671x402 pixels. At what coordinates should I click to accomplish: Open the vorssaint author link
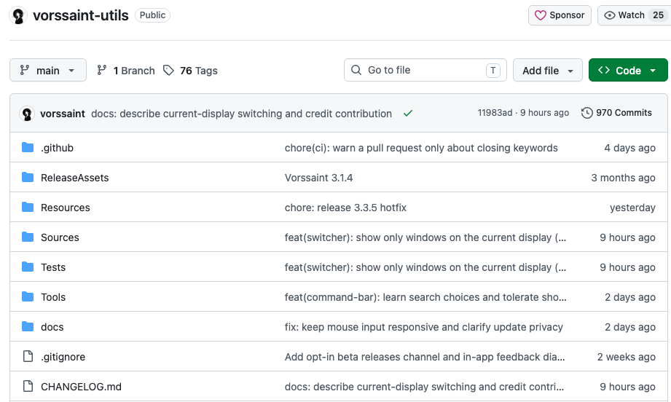pos(63,114)
